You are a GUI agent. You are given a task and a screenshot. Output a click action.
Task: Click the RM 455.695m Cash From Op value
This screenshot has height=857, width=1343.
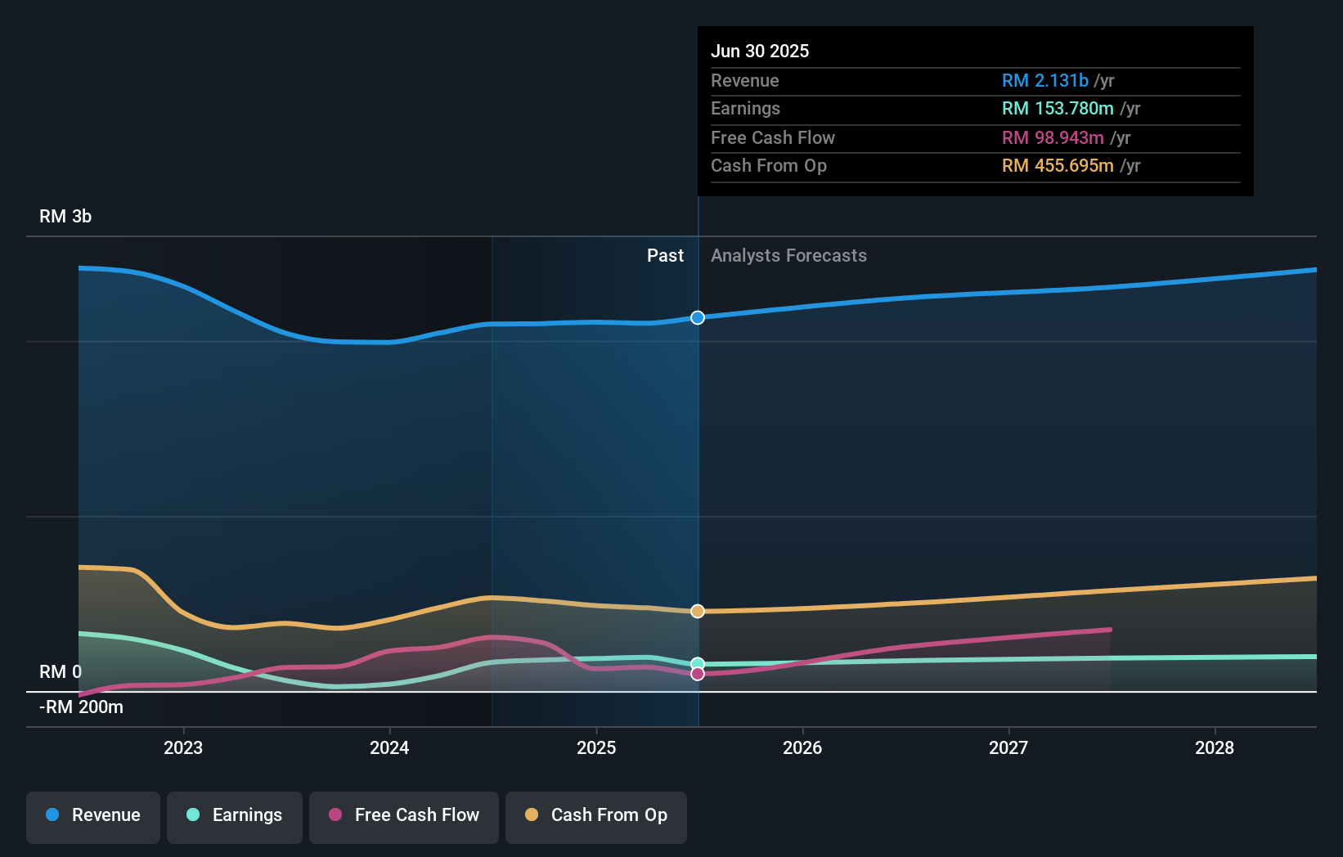click(1058, 165)
